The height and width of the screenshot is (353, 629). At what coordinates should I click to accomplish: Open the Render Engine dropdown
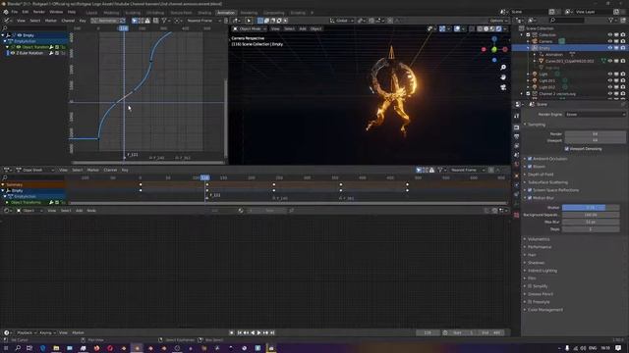pyautogui.click(x=595, y=115)
